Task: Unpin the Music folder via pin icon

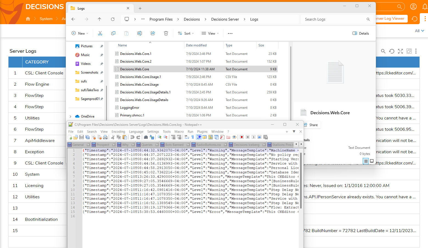Action: pyautogui.click(x=102, y=55)
